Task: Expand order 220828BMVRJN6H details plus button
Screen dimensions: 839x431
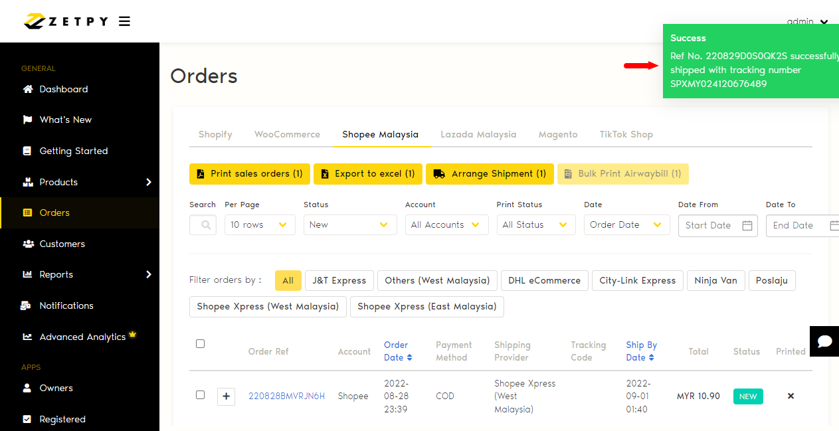Action: tap(226, 396)
